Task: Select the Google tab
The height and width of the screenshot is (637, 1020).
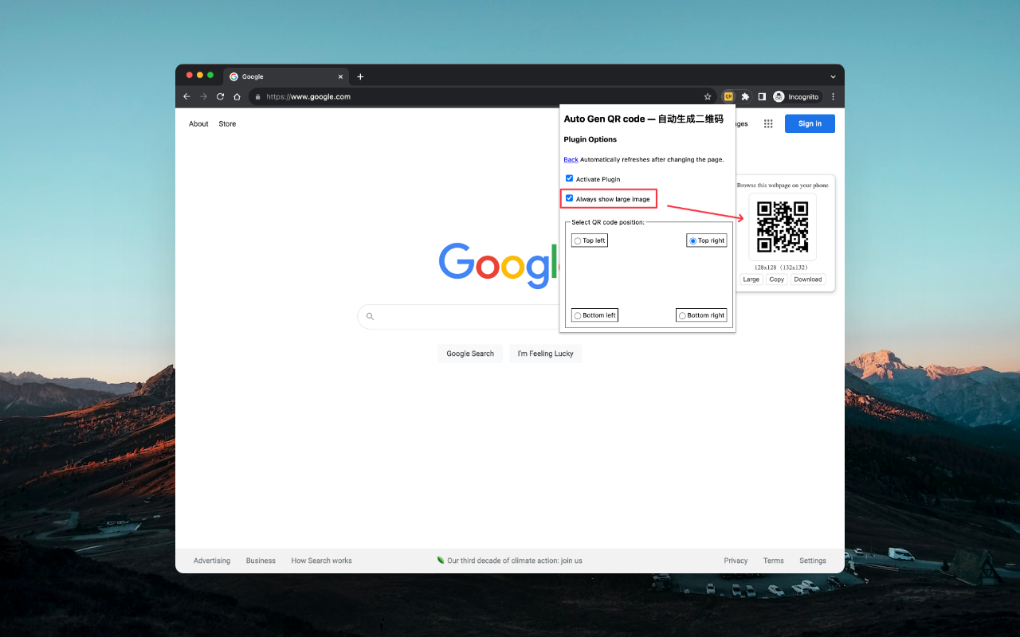Action: (x=285, y=76)
